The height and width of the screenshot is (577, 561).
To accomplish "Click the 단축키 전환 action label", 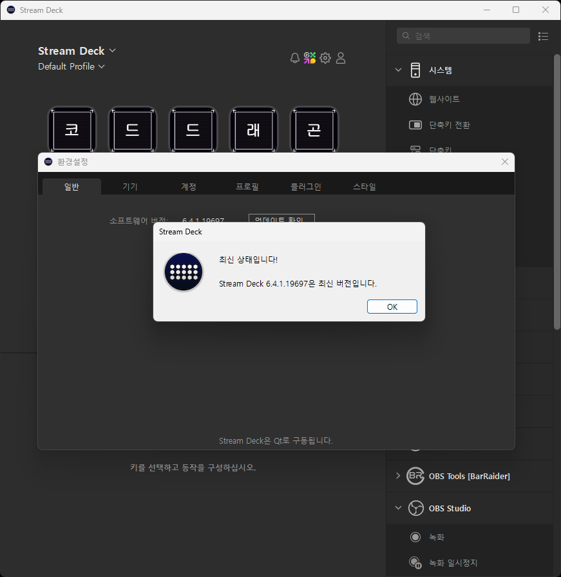I will (x=450, y=125).
